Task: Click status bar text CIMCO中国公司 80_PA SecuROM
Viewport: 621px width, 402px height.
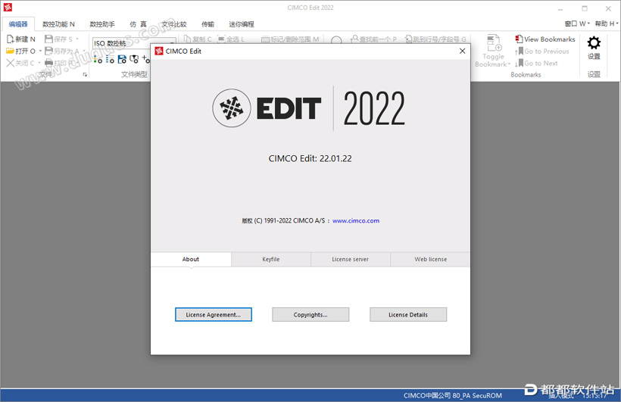Action: click(453, 395)
